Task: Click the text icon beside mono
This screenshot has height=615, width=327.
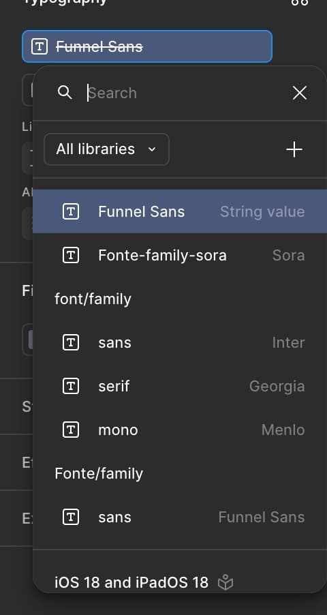Action: point(71,430)
